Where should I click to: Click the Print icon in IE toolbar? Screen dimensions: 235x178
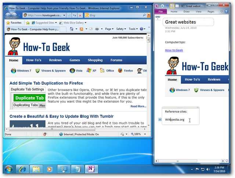coord(97,29)
